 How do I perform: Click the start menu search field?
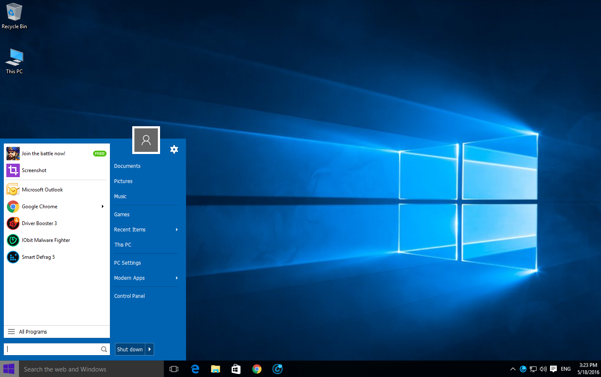(x=53, y=349)
